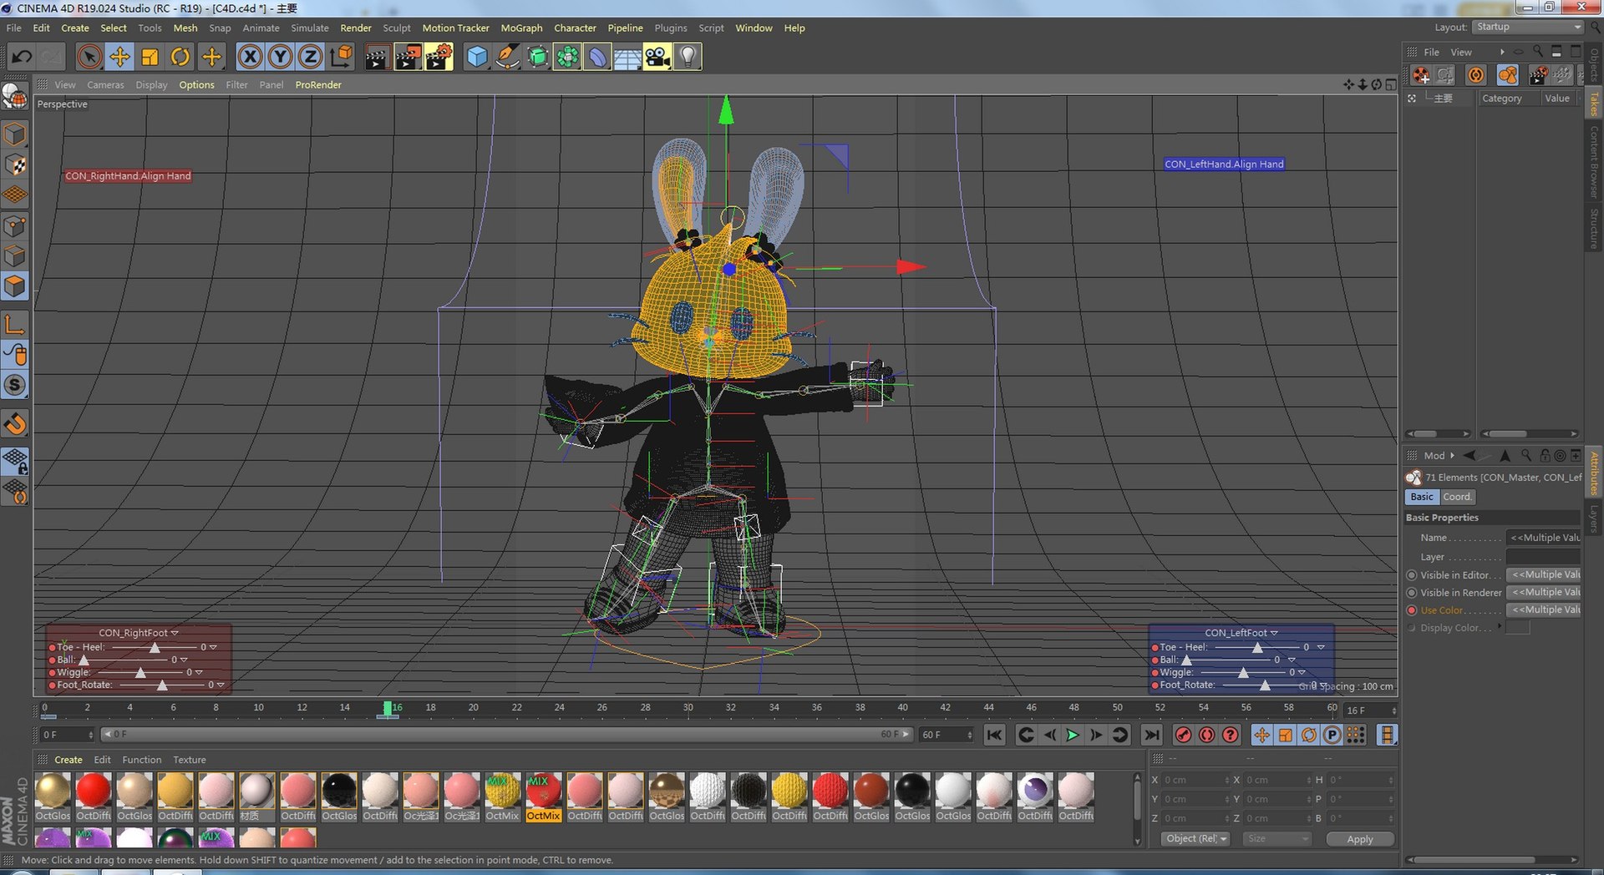1604x875 pixels.
Task: Toggle Y axis lock
Action: click(x=280, y=57)
